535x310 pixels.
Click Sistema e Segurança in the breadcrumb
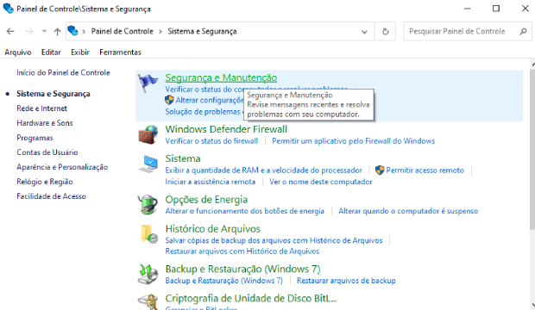pyautogui.click(x=202, y=31)
